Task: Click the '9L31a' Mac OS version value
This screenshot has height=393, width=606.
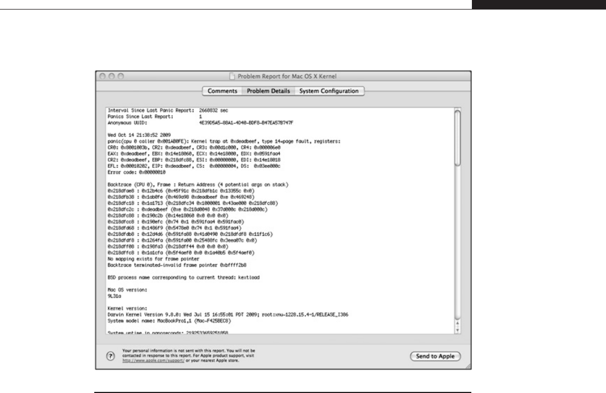Action: [x=114, y=296]
